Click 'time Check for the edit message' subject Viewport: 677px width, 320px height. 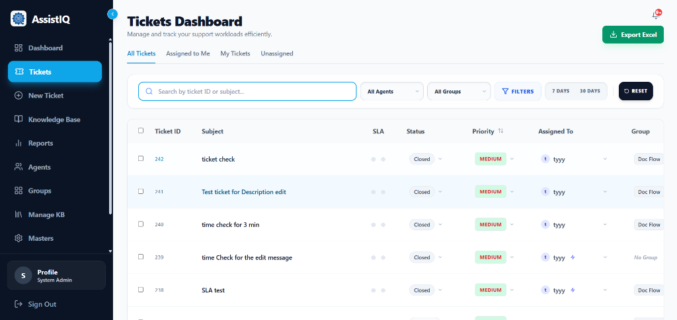point(247,257)
